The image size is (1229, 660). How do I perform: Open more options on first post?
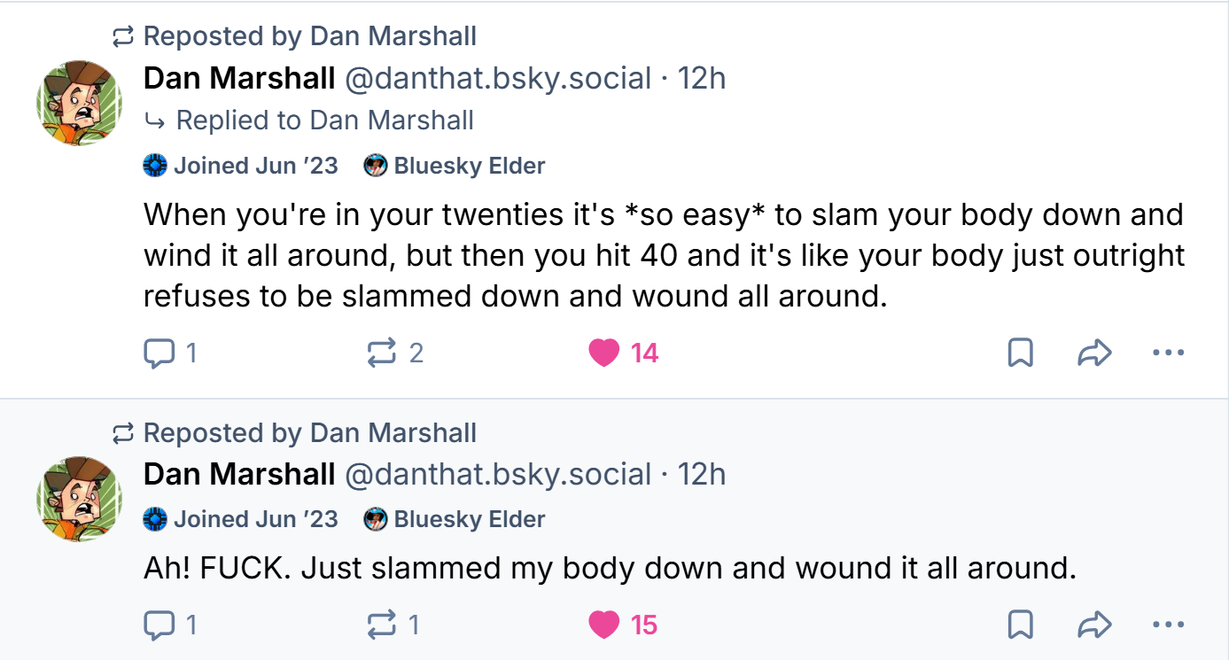coord(1168,353)
